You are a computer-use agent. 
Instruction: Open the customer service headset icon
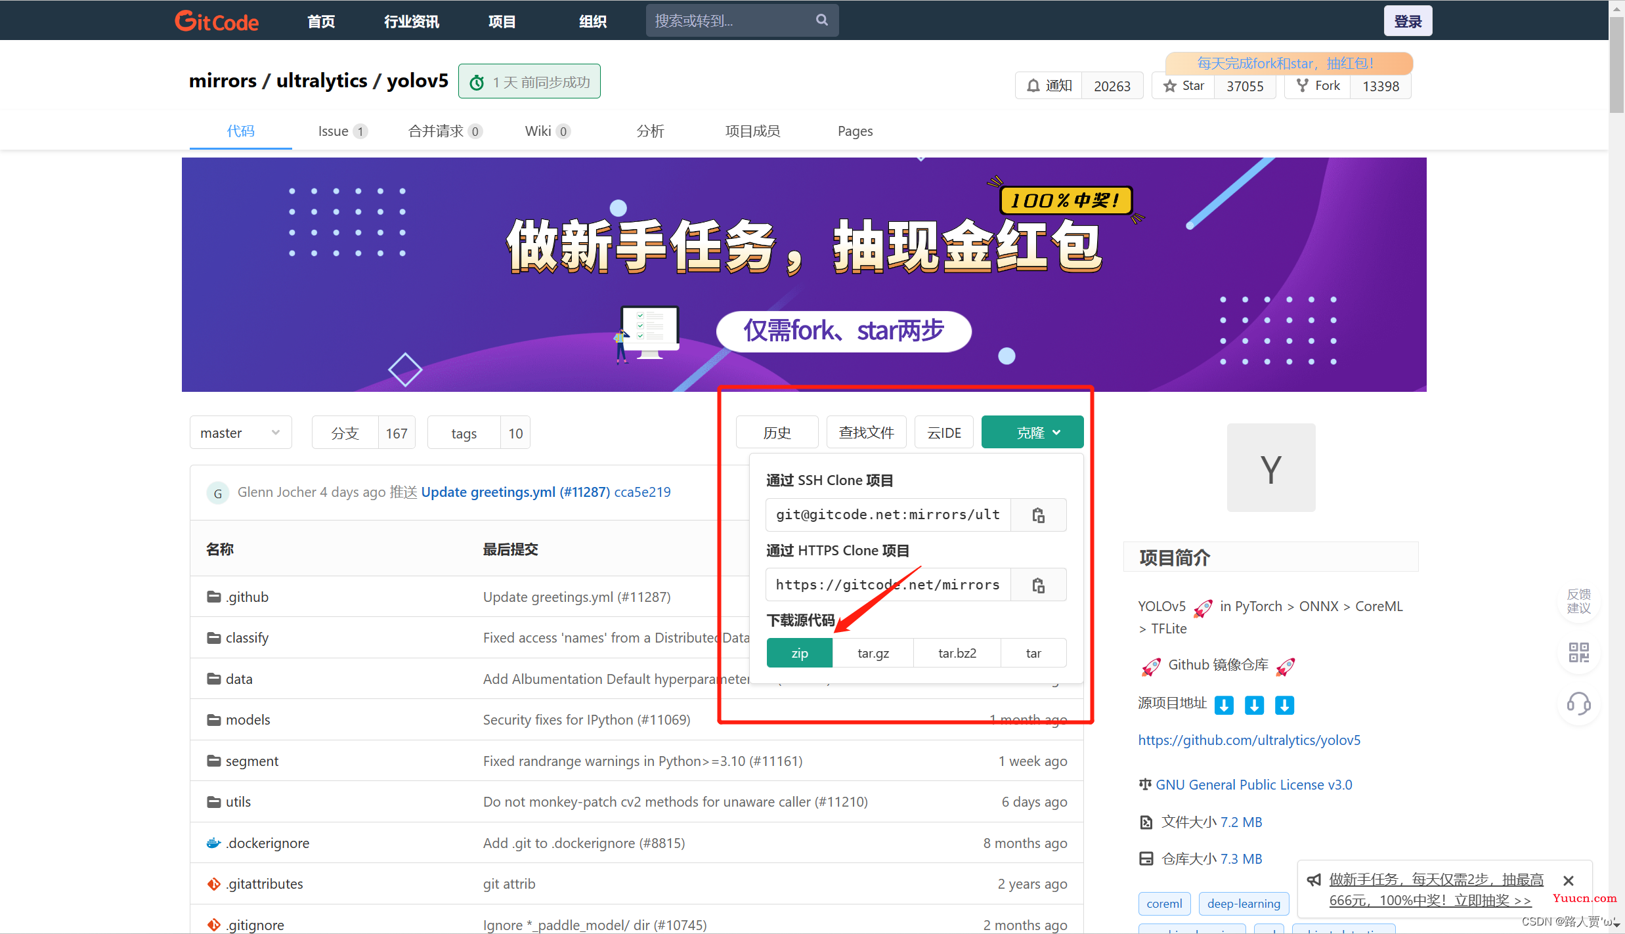1578,704
